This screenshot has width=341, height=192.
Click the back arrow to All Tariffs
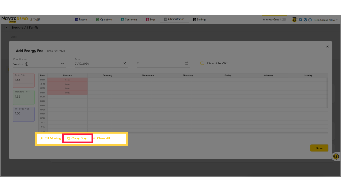pos(7,28)
